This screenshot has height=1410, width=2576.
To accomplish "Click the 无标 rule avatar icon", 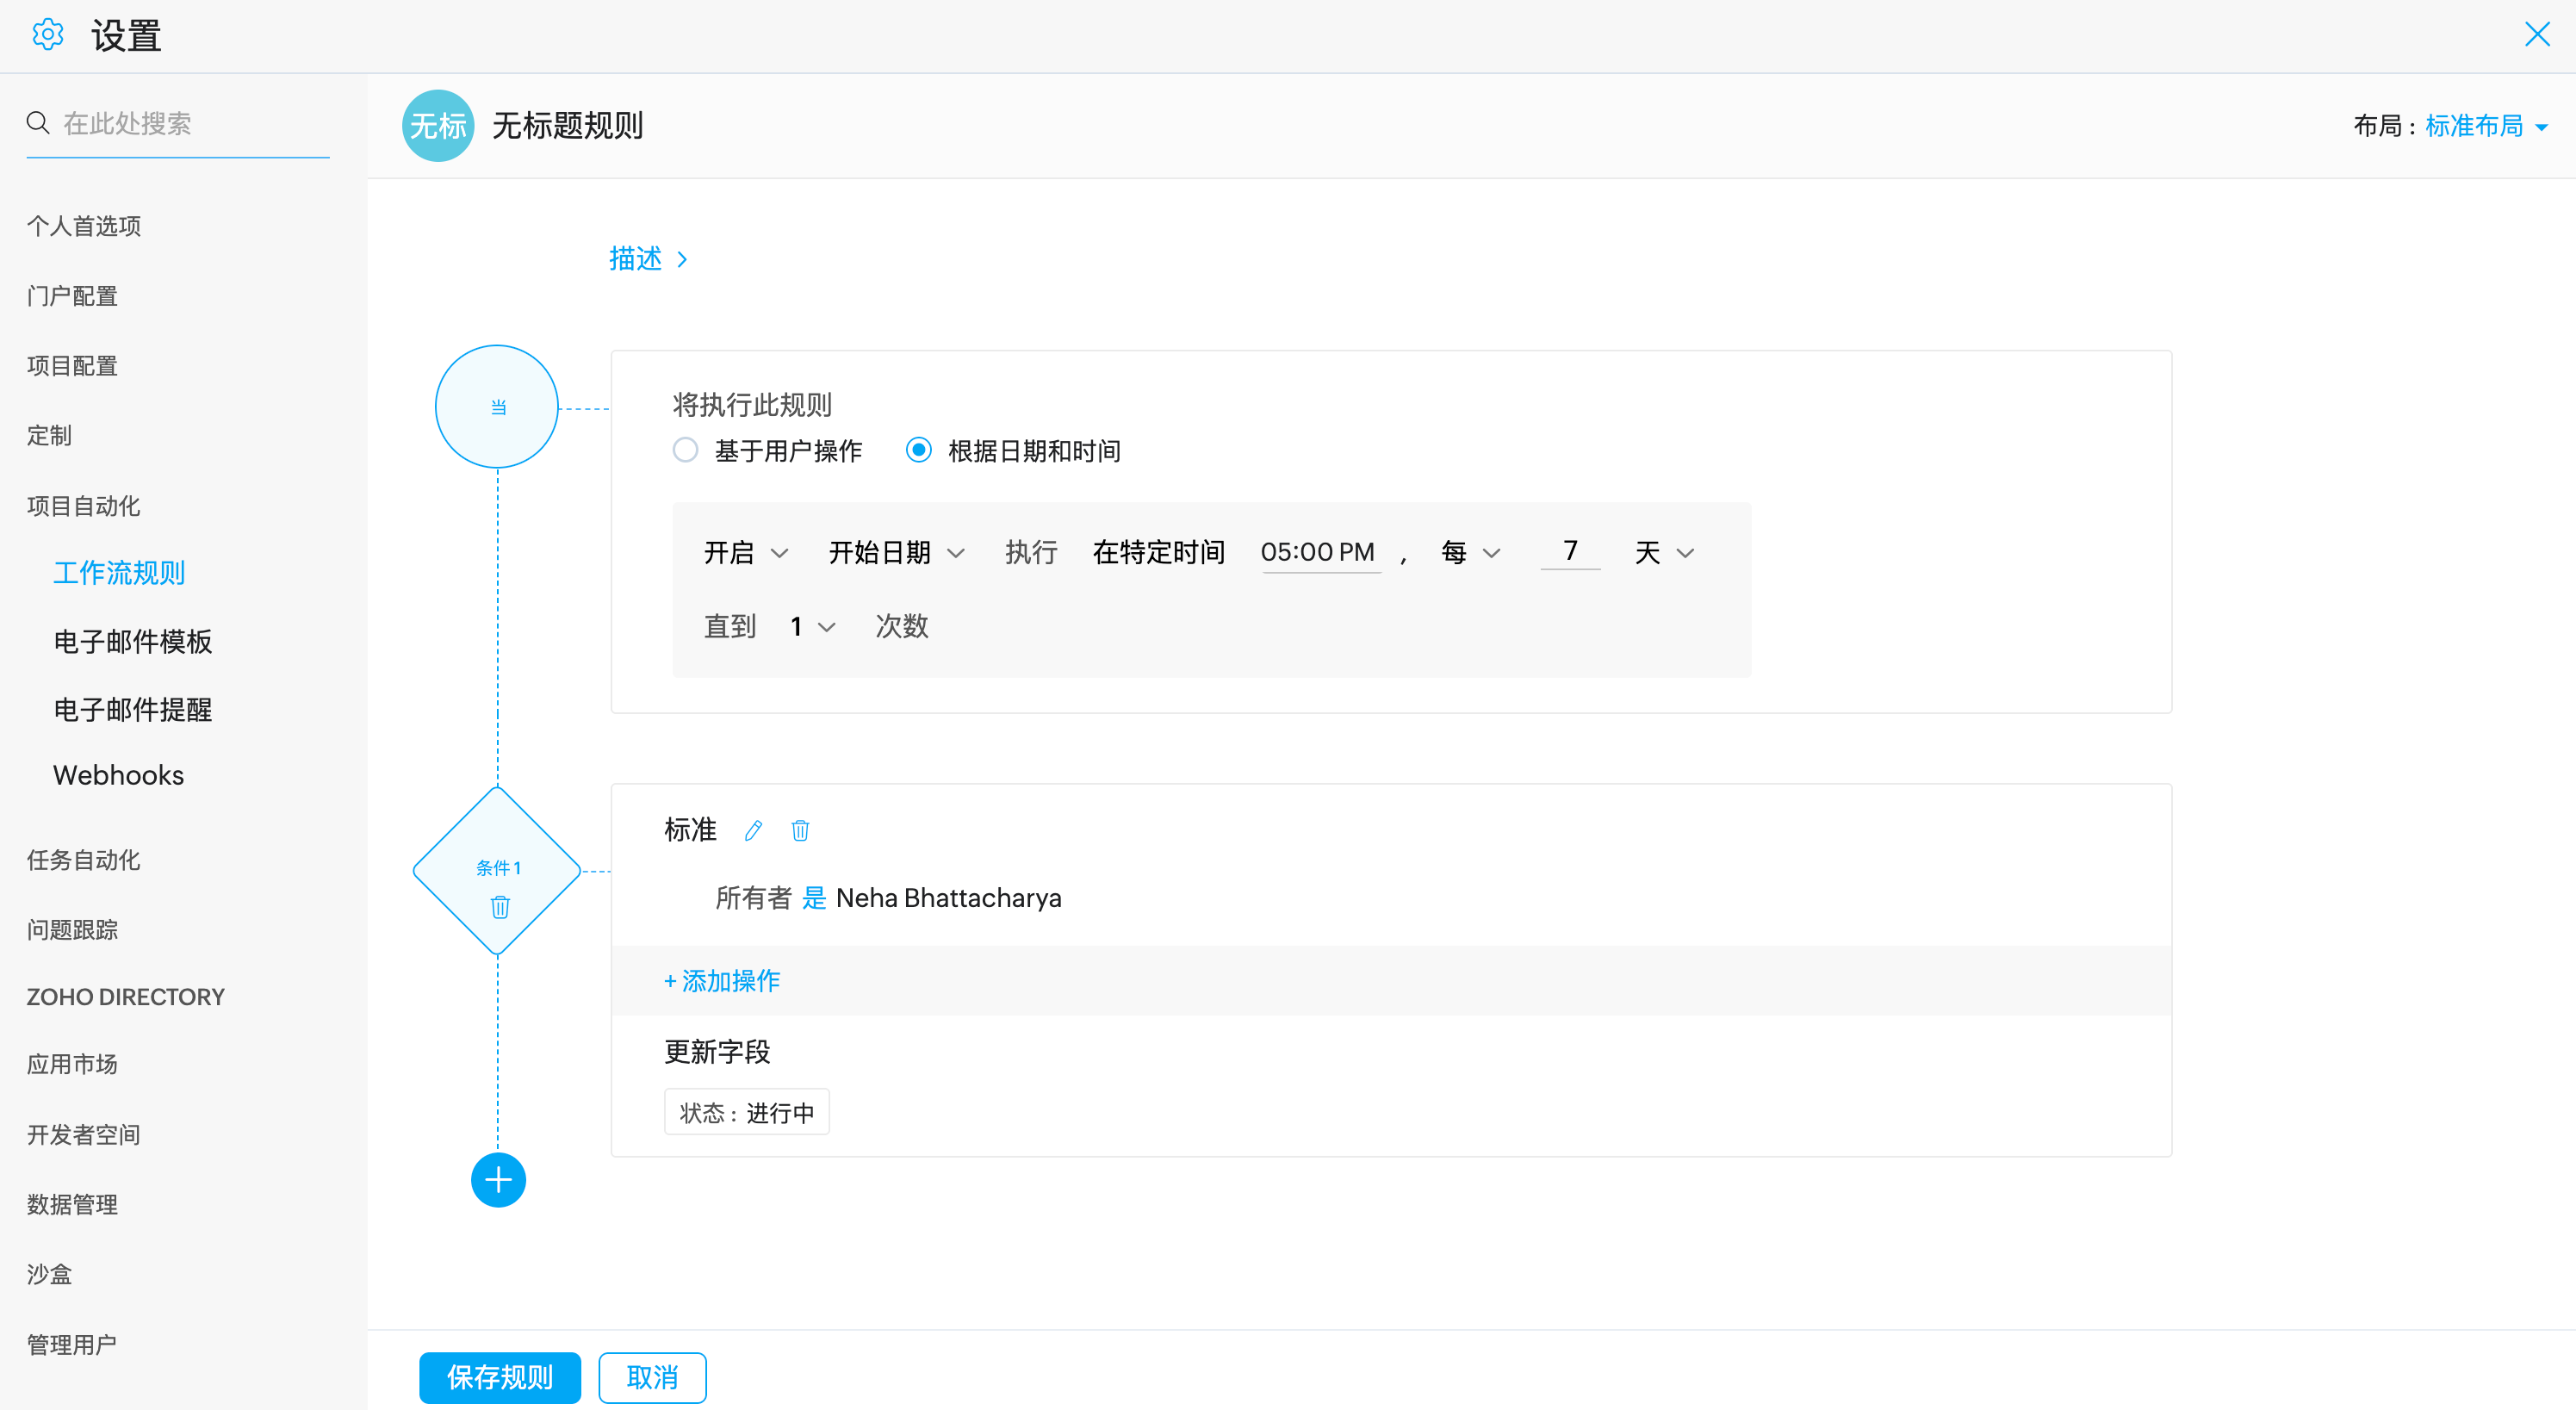I will [x=438, y=126].
